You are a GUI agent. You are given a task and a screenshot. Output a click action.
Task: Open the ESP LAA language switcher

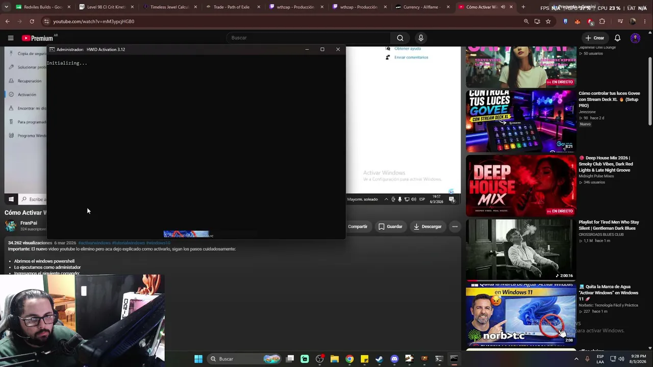click(x=600, y=359)
